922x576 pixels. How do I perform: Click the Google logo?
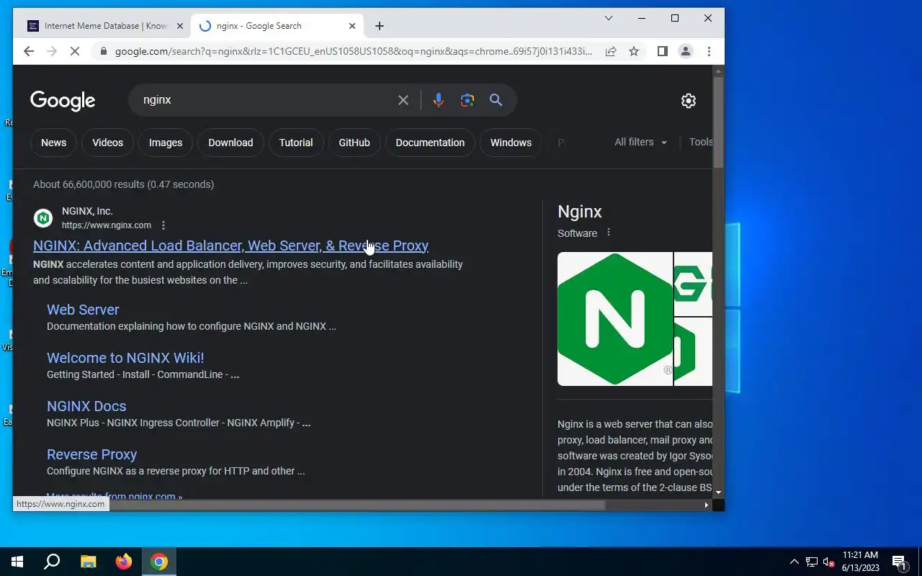click(63, 101)
